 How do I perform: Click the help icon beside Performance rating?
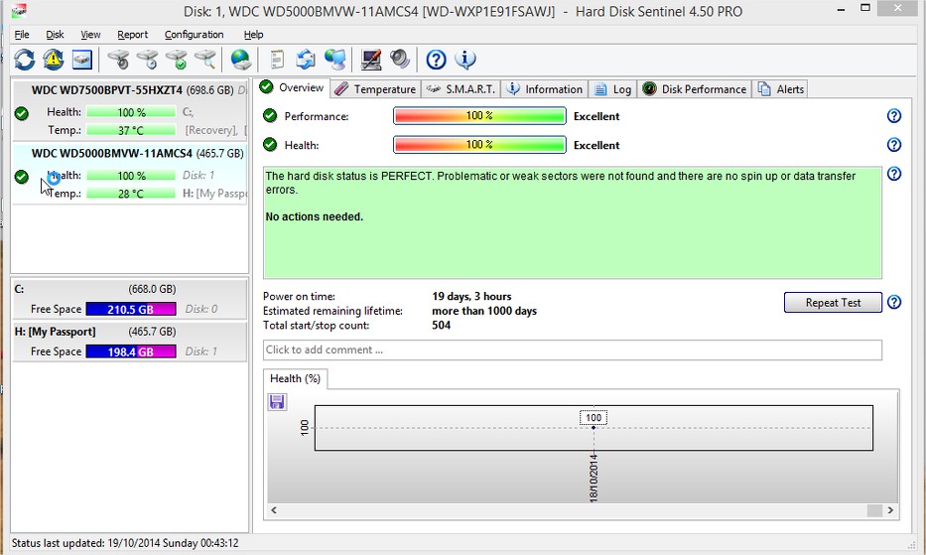click(894, 116)
